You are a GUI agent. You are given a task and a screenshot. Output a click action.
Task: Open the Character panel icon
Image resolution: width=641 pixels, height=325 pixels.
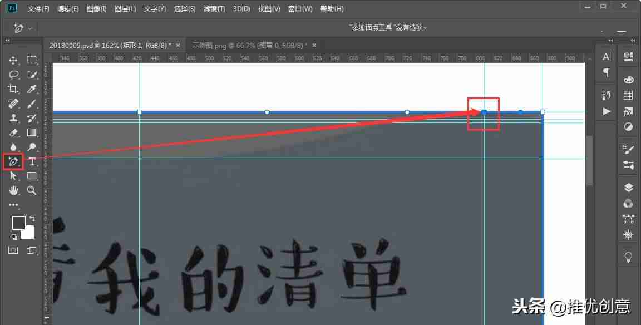pos(607,57)
